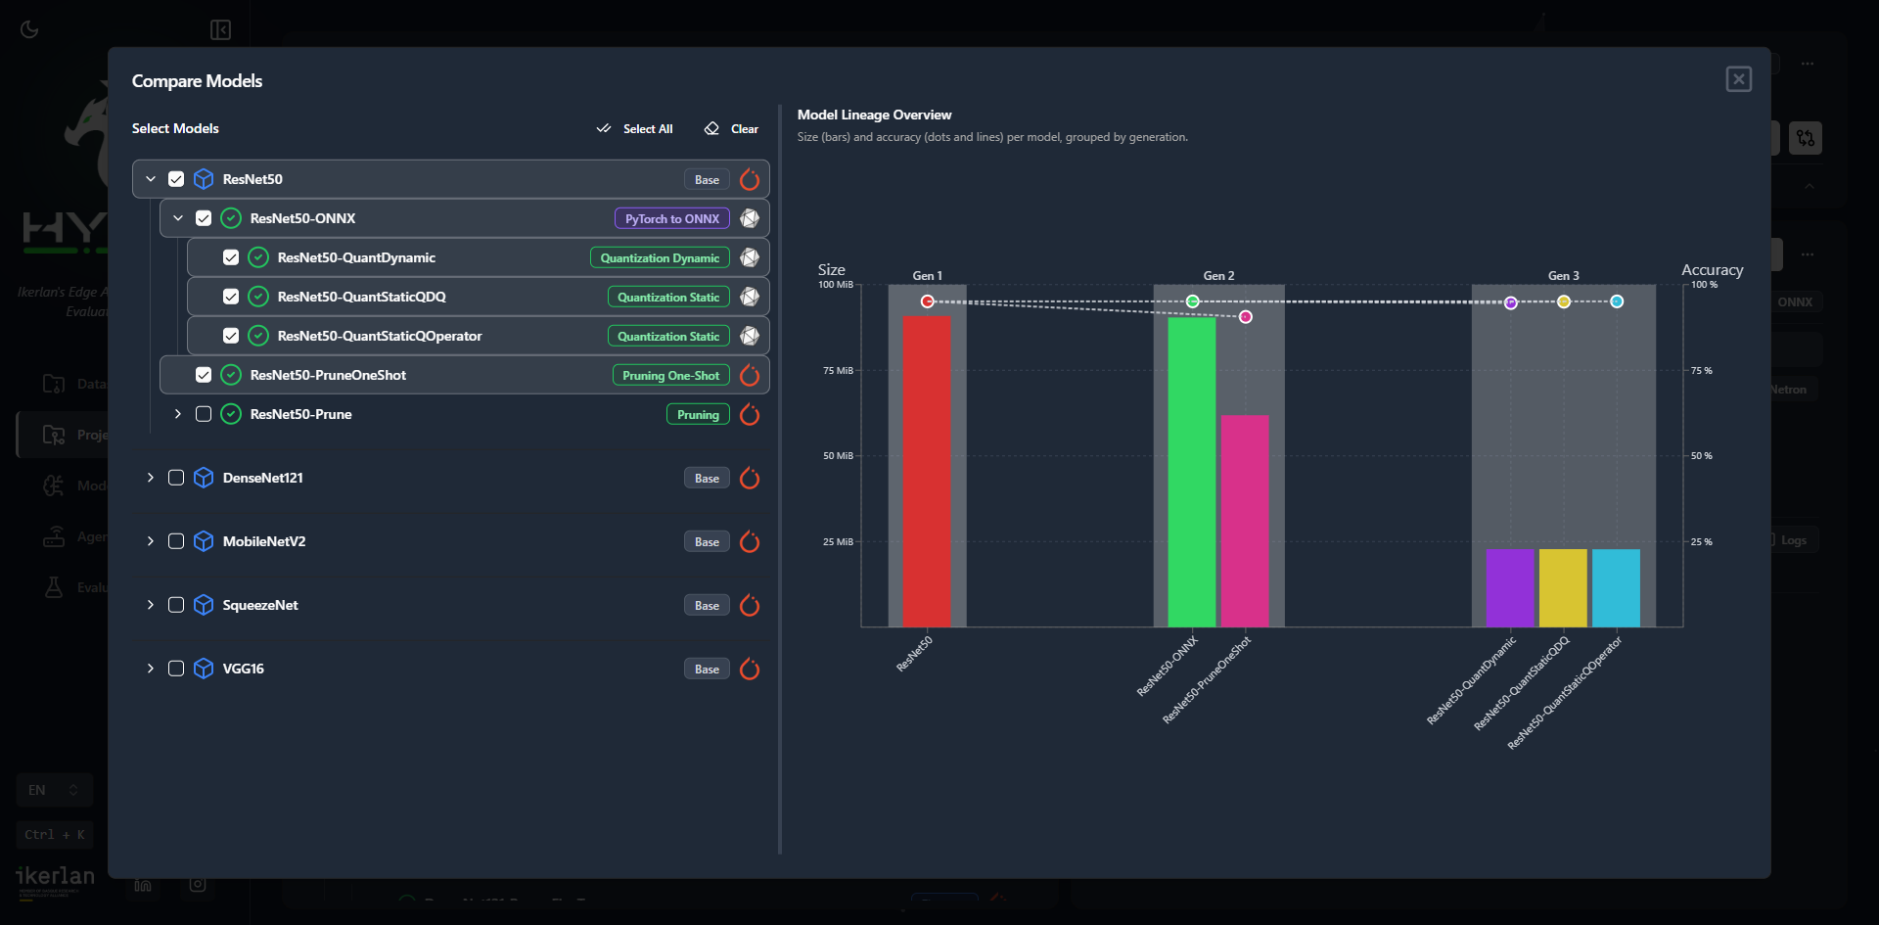The height and width of the screenshot is (925, 1879).
Task: Click the green ResNet50-ONNX size bar
Action: (x=1192, y=472)
